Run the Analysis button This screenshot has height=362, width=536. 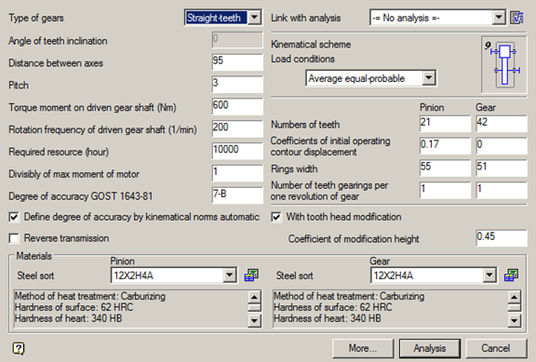coord(430,348)
